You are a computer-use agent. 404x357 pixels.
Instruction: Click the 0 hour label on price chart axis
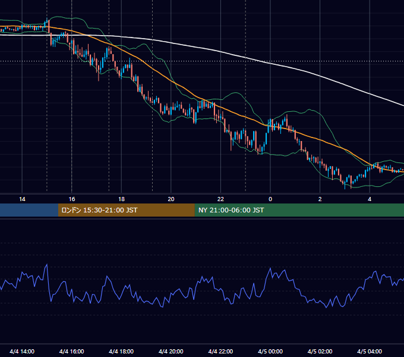pos(270,199)
